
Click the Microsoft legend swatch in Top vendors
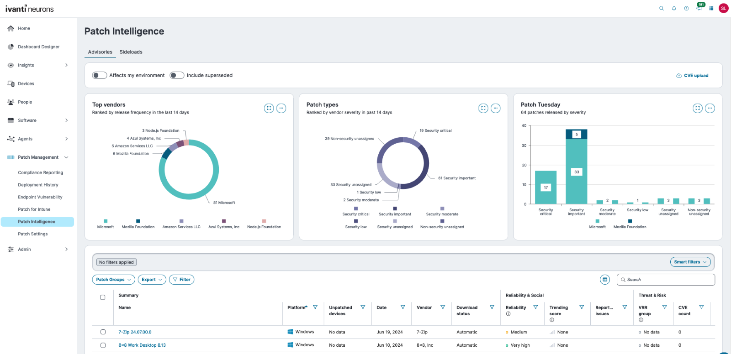point(106,221)
